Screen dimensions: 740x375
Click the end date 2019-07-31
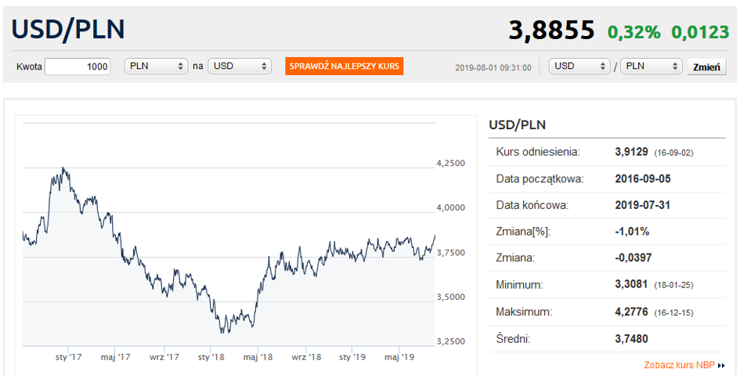(643, 205)
